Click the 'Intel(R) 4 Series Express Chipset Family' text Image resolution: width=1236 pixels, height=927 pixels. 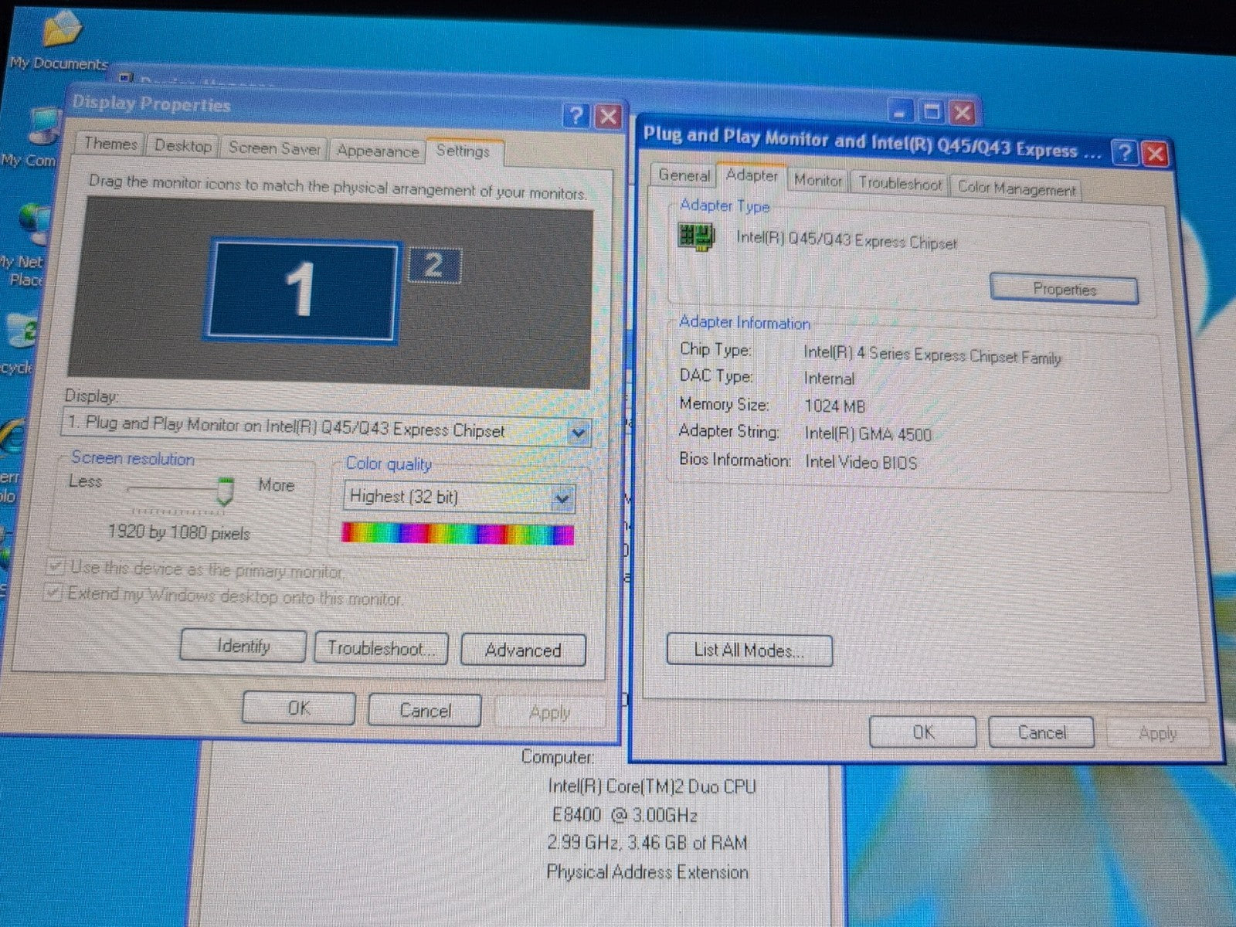932,355
